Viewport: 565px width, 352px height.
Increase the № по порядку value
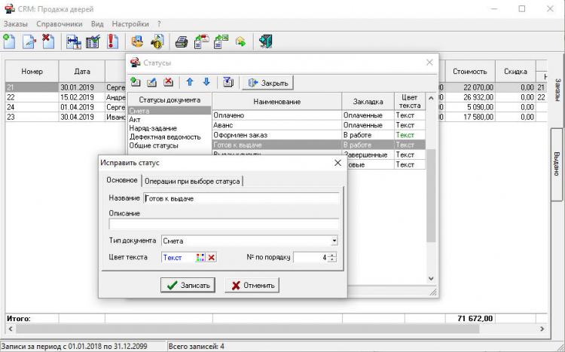[332, 255]
